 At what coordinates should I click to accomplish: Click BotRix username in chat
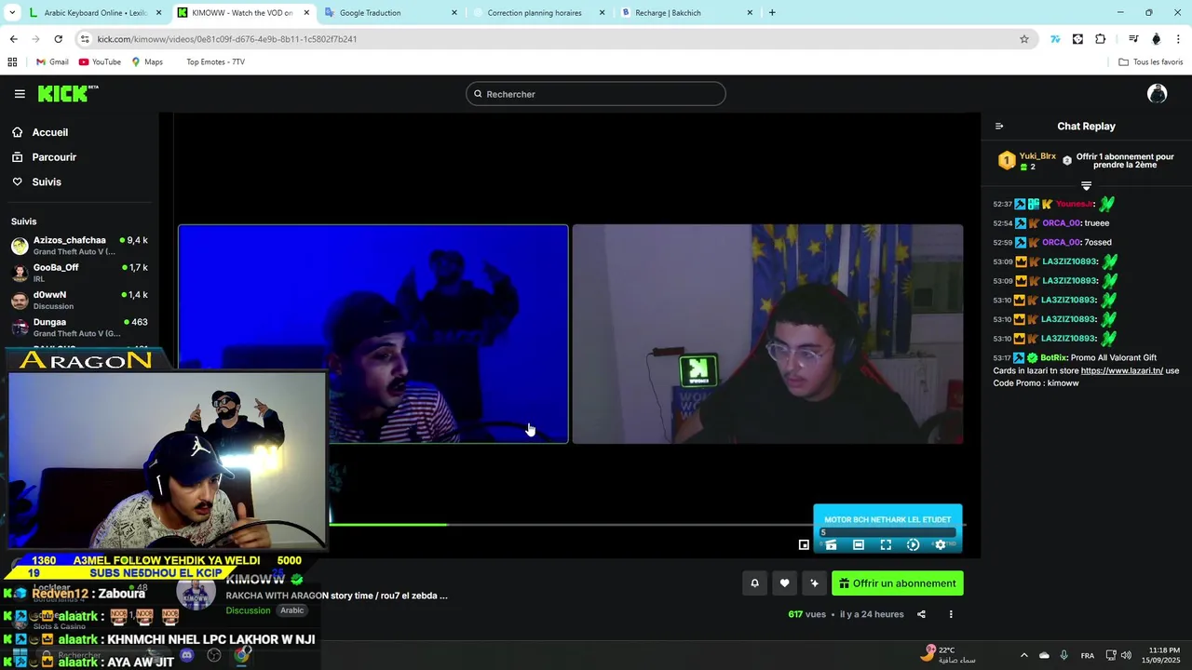coord(1053,357)
